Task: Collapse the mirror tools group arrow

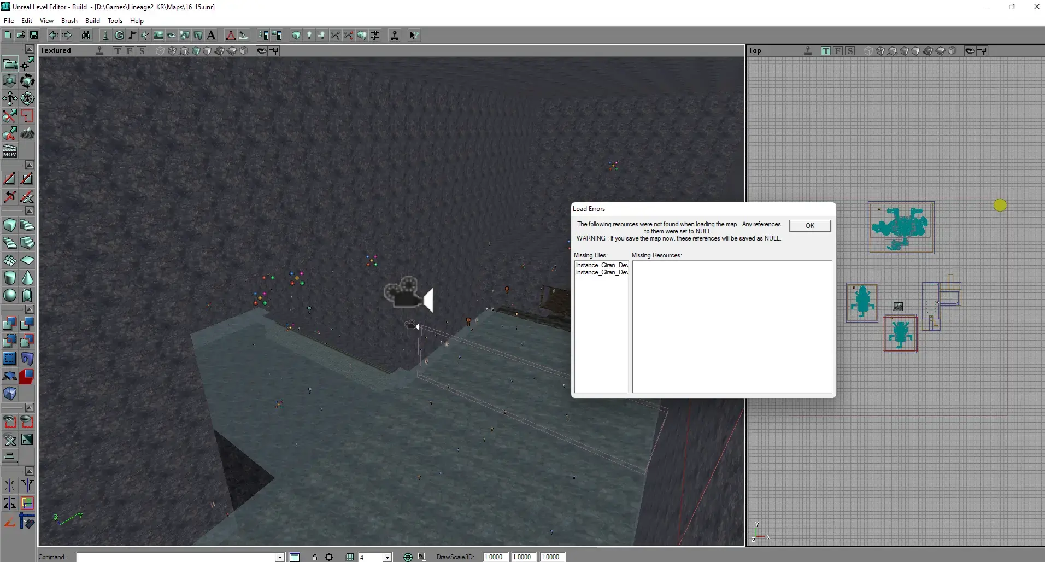Action: point(30,471)
